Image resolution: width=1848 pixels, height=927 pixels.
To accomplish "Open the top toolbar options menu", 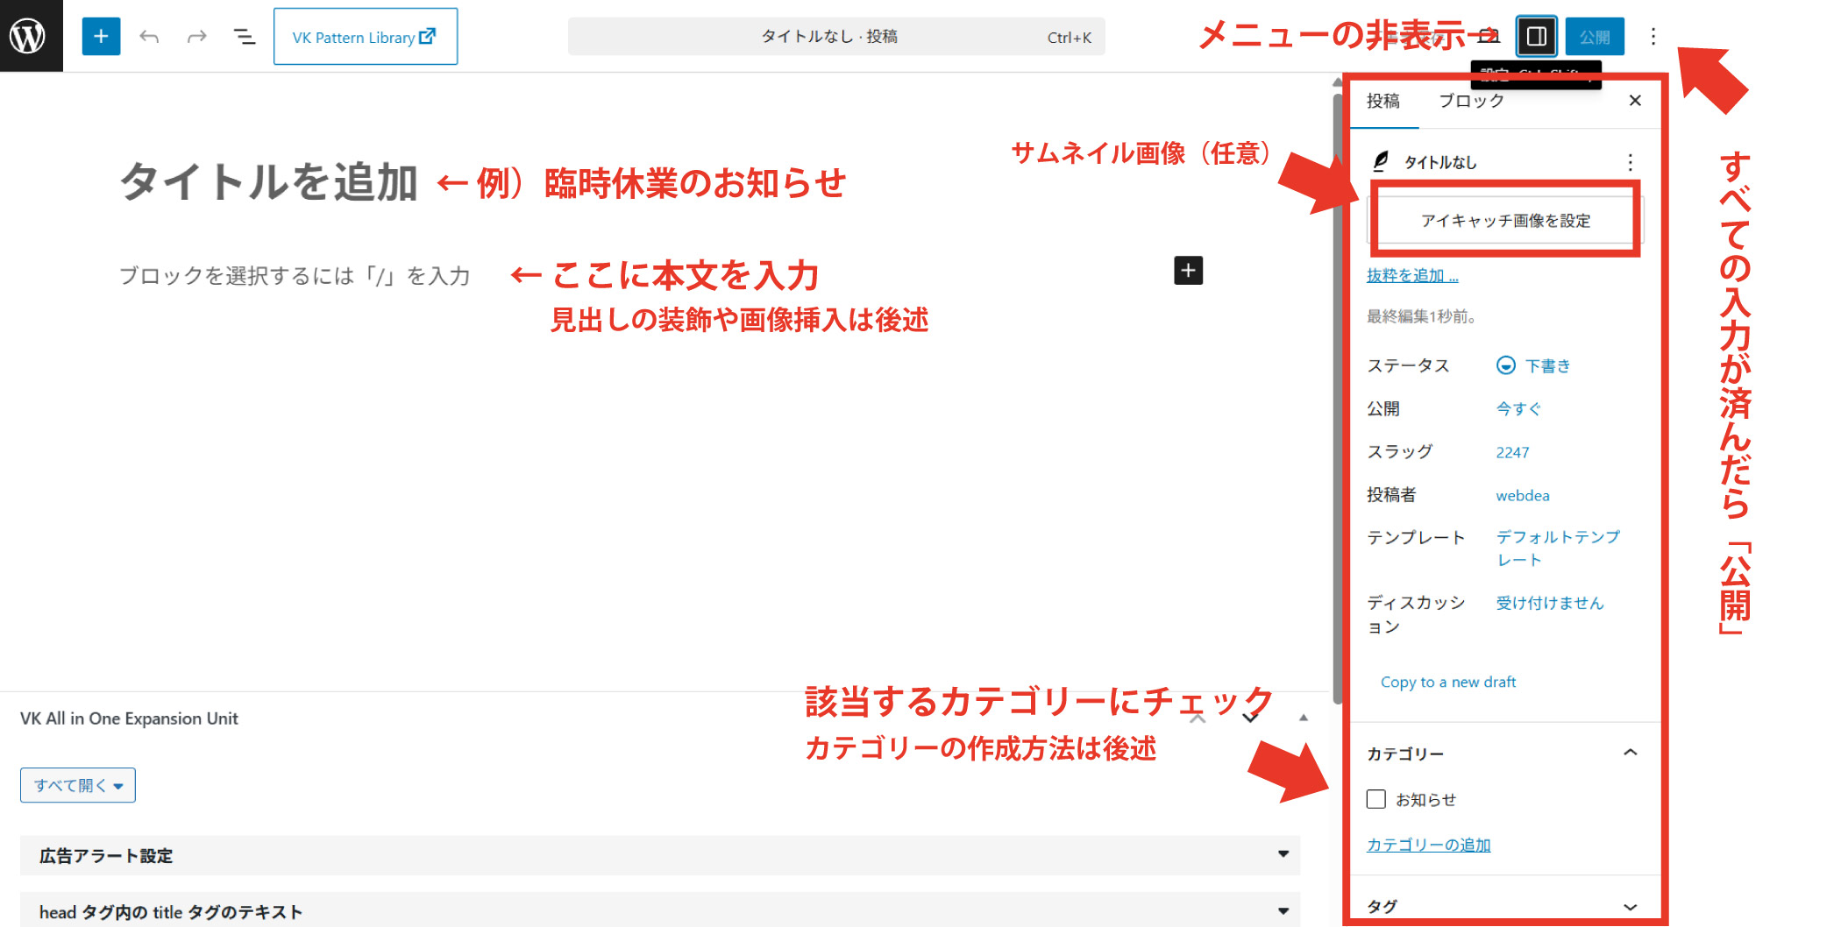I will click(1653, 36).
